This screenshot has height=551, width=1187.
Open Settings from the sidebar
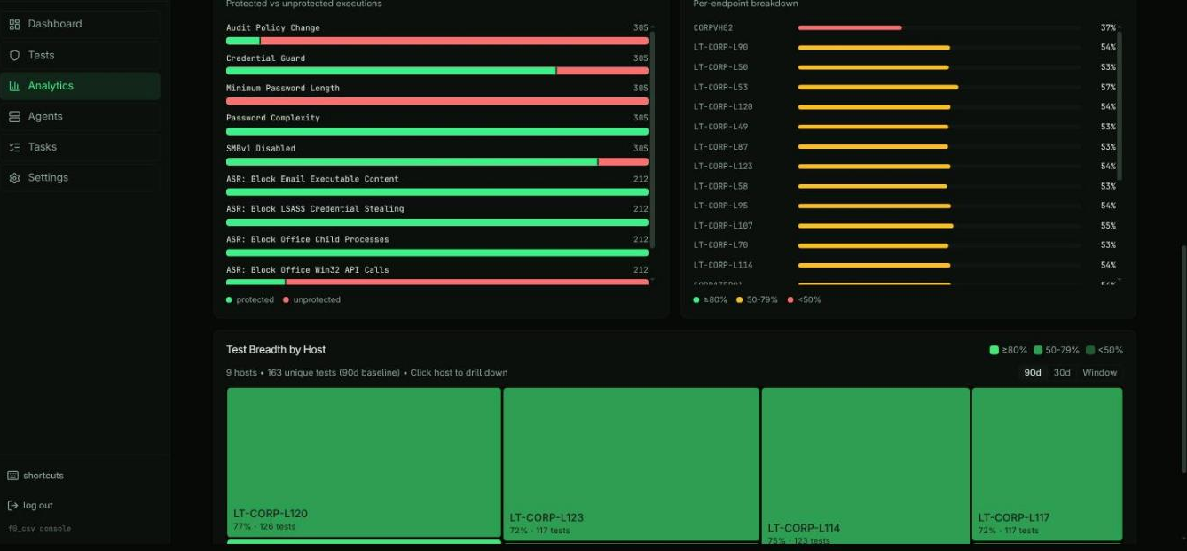tap(81, 177)
